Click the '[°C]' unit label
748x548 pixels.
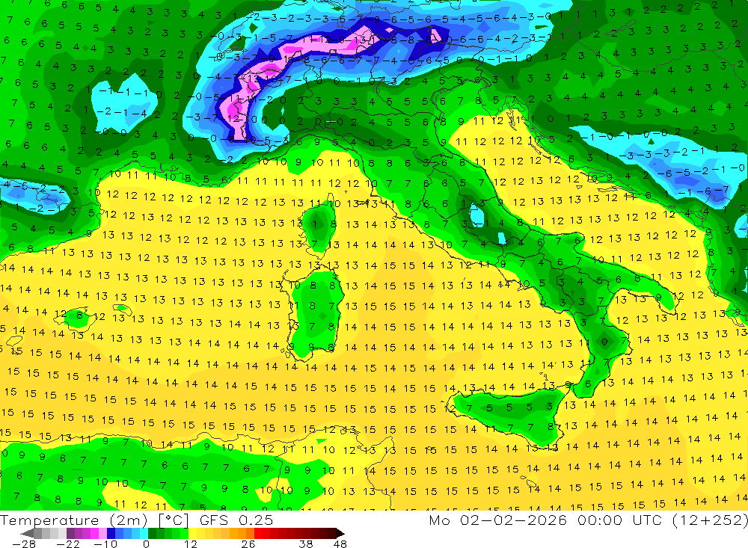174,520
